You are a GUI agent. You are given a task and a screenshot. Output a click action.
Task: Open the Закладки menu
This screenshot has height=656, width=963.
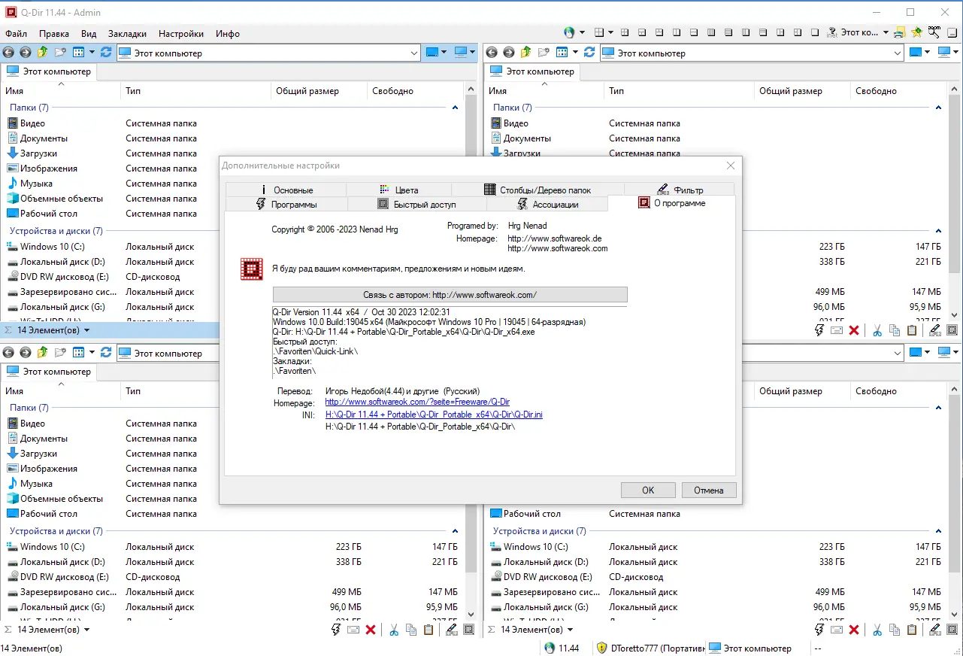click(x=127, y=34)
